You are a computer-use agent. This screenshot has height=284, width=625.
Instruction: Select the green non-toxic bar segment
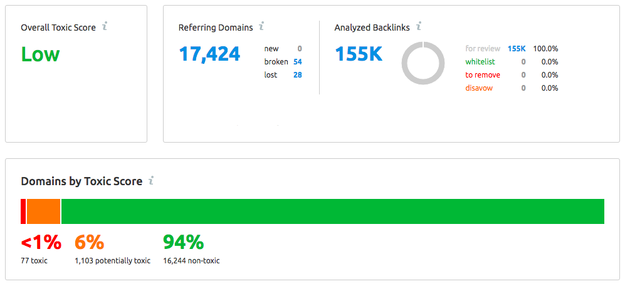[333, 211]
